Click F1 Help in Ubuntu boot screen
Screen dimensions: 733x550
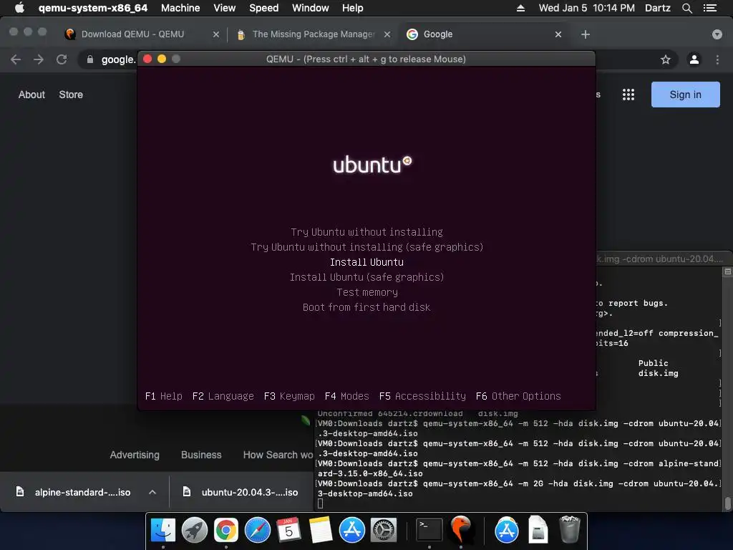[x=164, y=396]
